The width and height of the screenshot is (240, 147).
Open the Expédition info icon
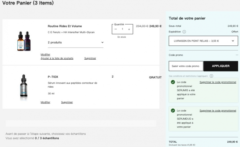click(184, 32)
